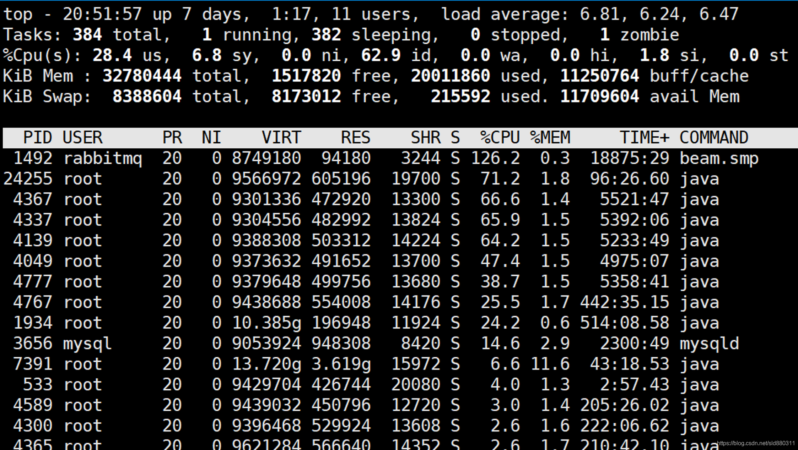Click the rabbitmq user name
Image resolution: width=798 pixels, height=450 pixels.
coord(103,158)
